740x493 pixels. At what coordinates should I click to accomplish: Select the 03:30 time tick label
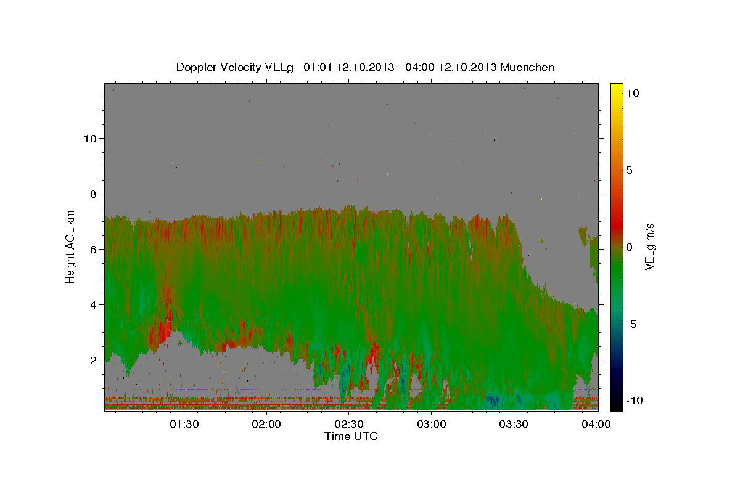click(514, 424)
